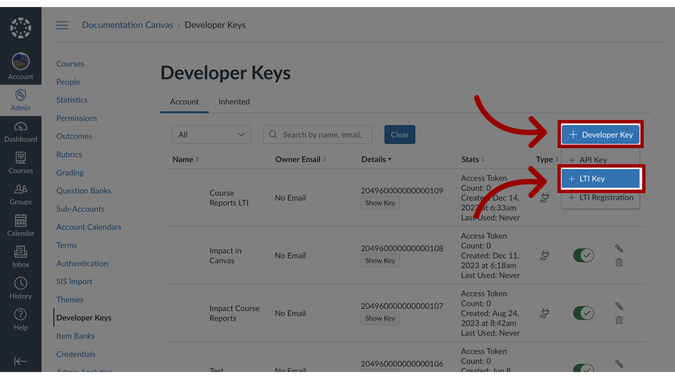
Task: Toggle the enable switch for Impact in Canvas
Action: (583, 255)
